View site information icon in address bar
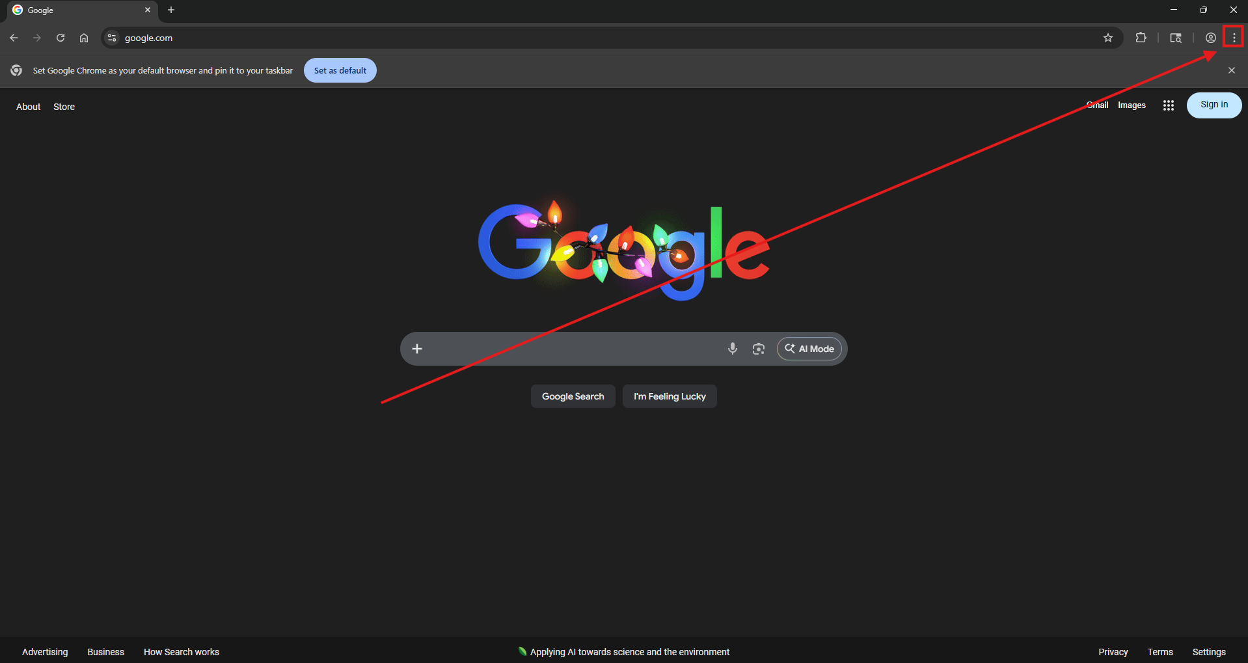 point(112,38)
